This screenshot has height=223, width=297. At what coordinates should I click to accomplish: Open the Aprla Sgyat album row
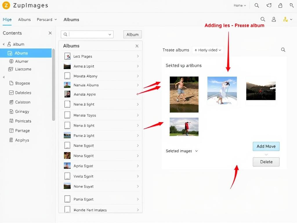coord(101,166)
